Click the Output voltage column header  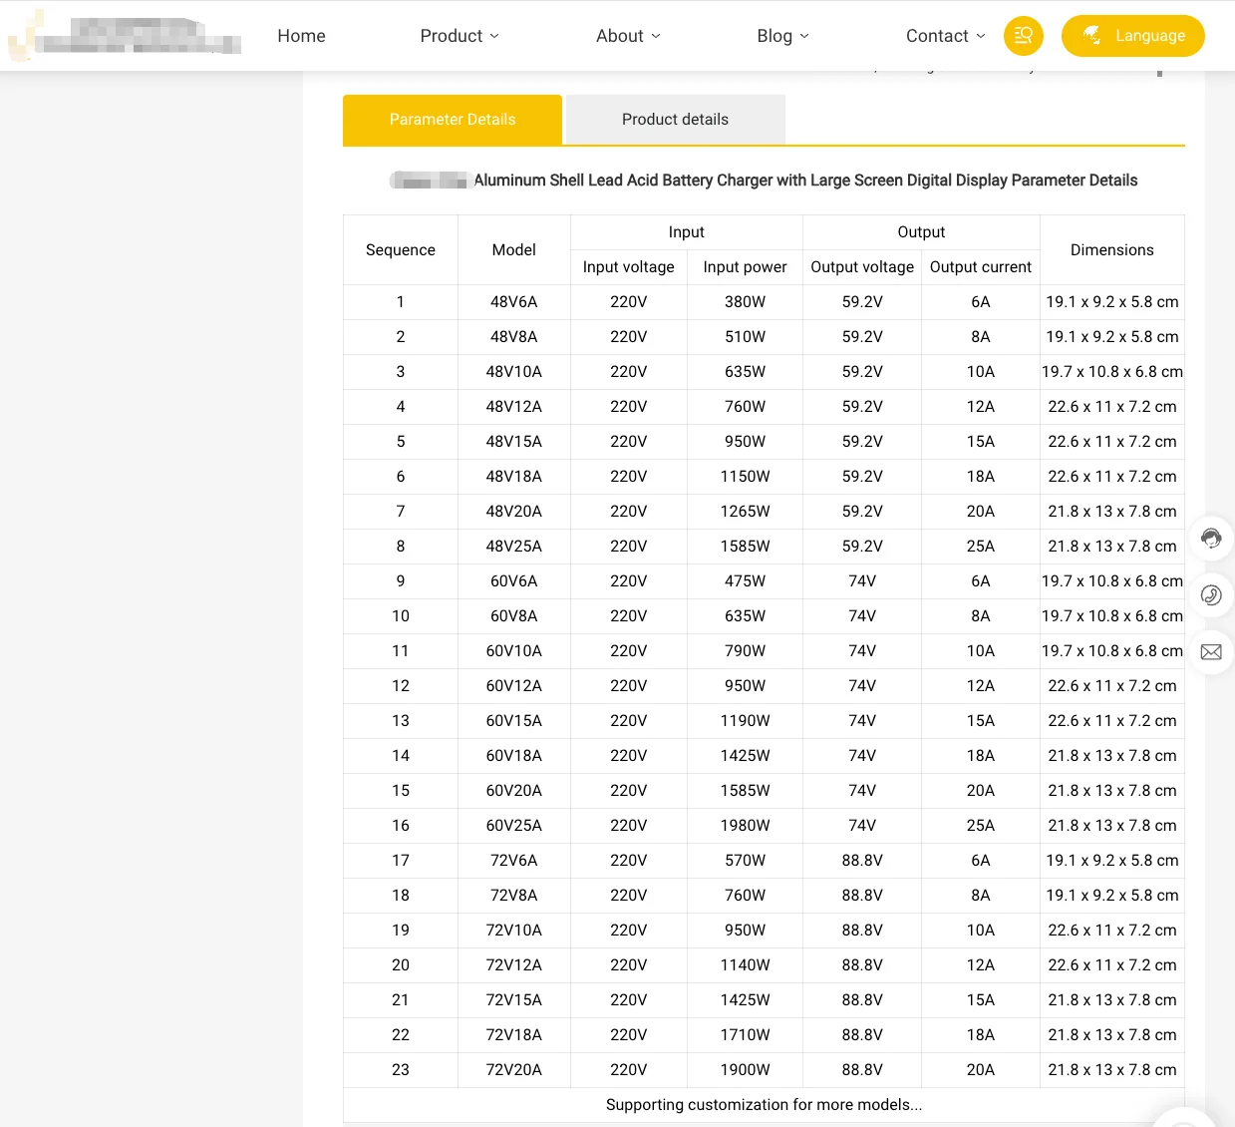point(862,267)
